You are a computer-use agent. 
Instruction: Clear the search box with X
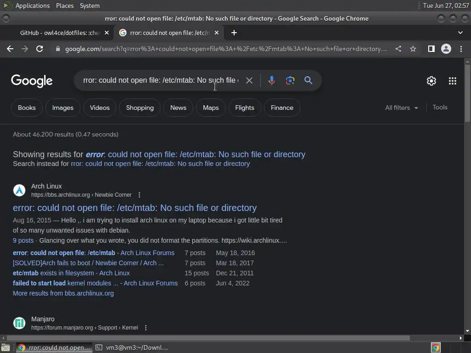(x=249, y=80)
